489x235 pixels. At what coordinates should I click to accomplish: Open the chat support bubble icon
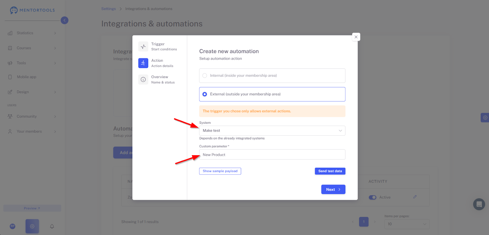pyautogui.click(x=479, y=204)
